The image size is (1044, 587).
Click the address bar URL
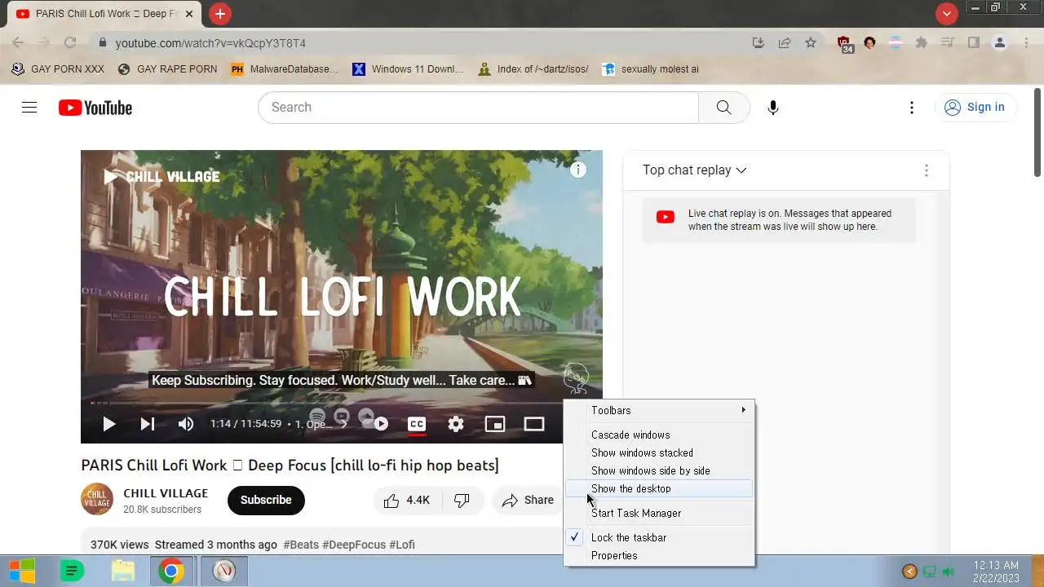point(210,43)
